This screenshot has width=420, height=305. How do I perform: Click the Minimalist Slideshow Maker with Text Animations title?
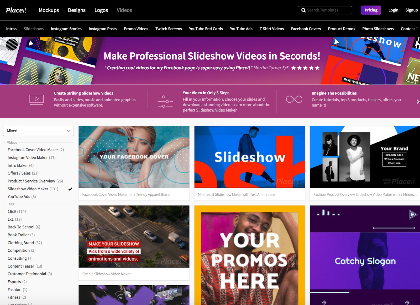pyautogui.click(x=237, y=195)
